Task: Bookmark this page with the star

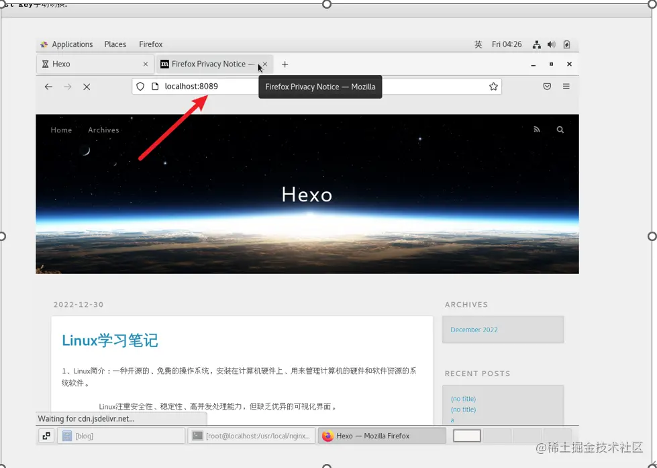Action: click(493, 87)
